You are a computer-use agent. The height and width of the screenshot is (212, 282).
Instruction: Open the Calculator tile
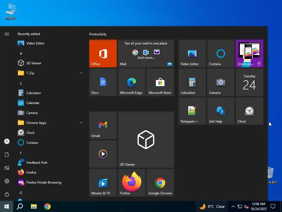click(192, 82)
